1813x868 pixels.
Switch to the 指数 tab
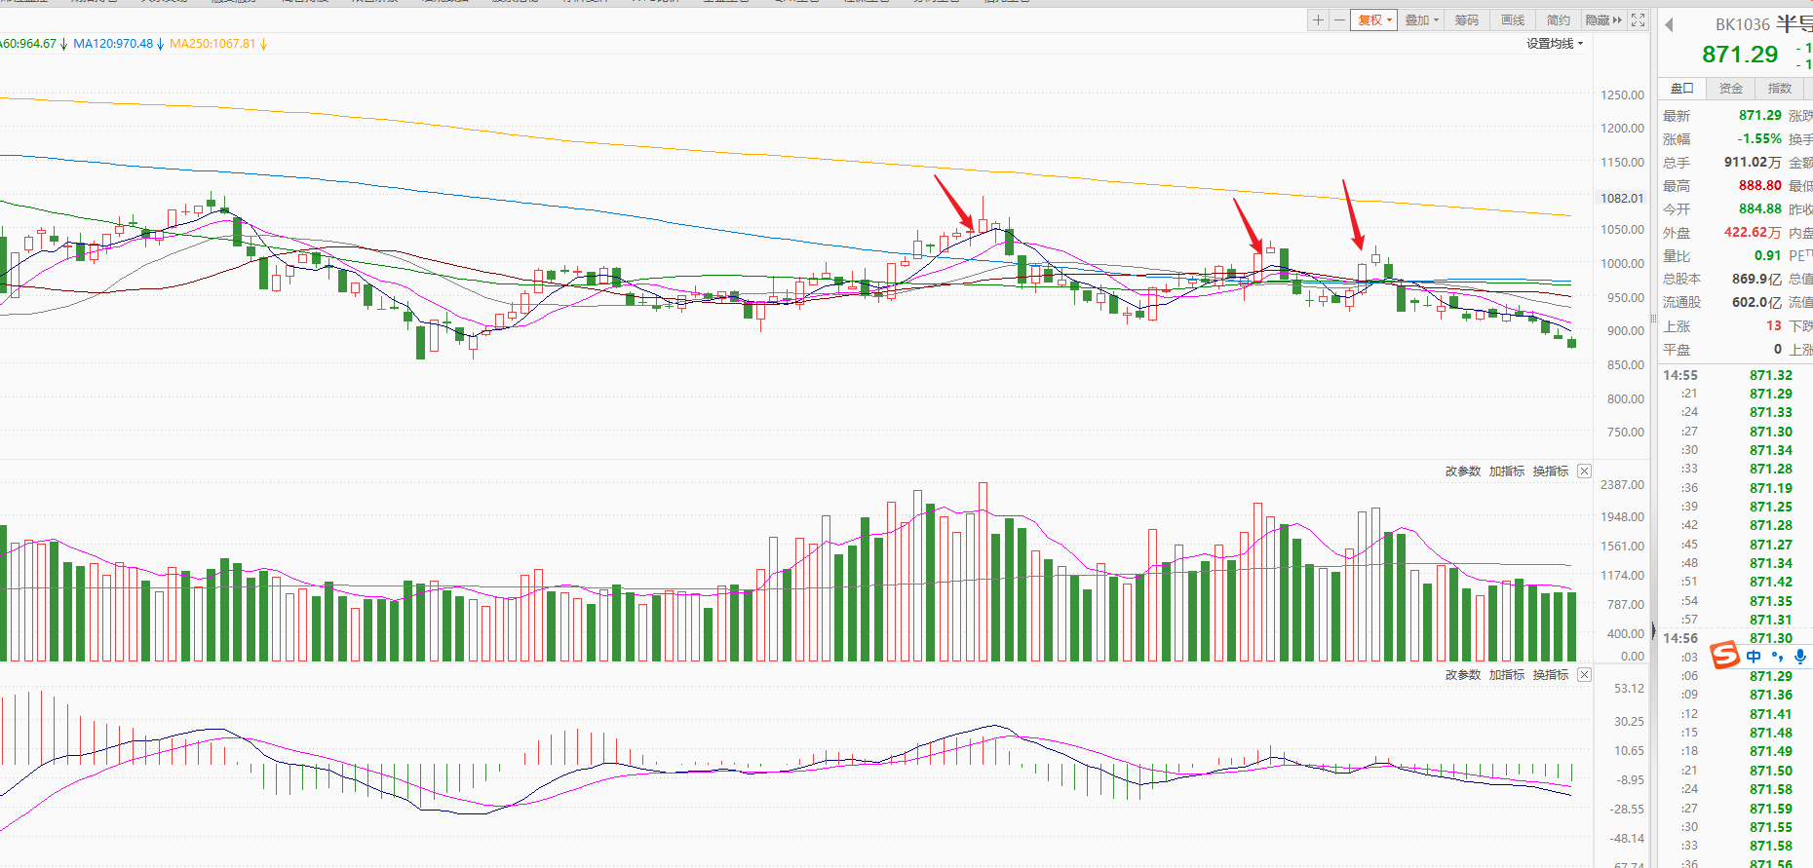point(1779,89)
